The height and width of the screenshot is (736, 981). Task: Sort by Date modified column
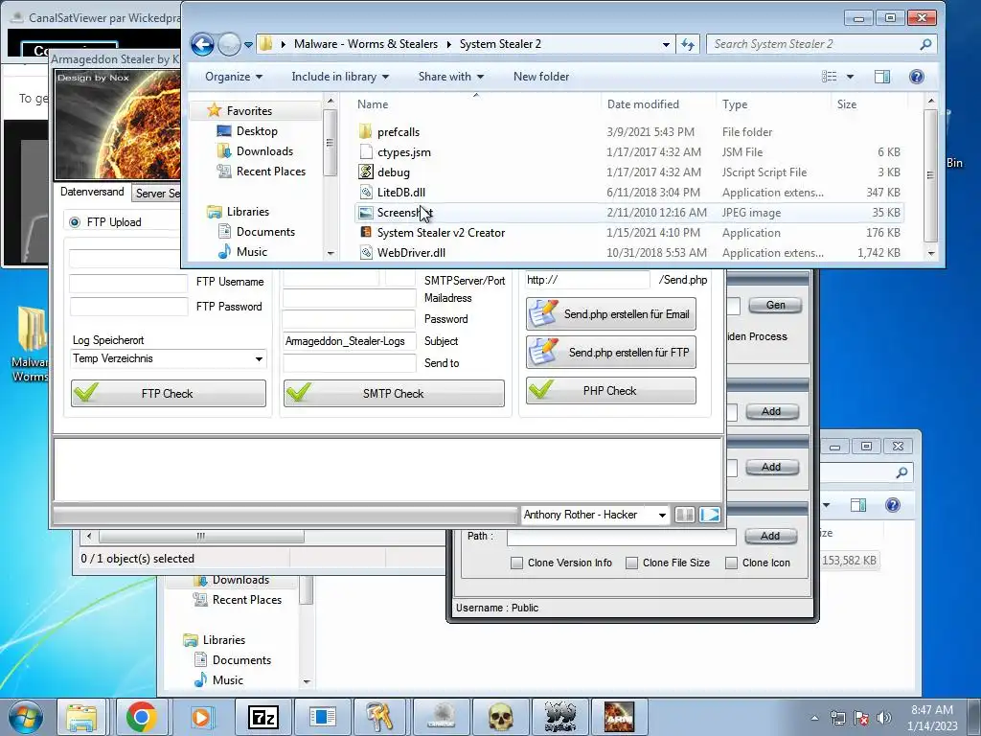pyautogui.click(x=643, y=103)
